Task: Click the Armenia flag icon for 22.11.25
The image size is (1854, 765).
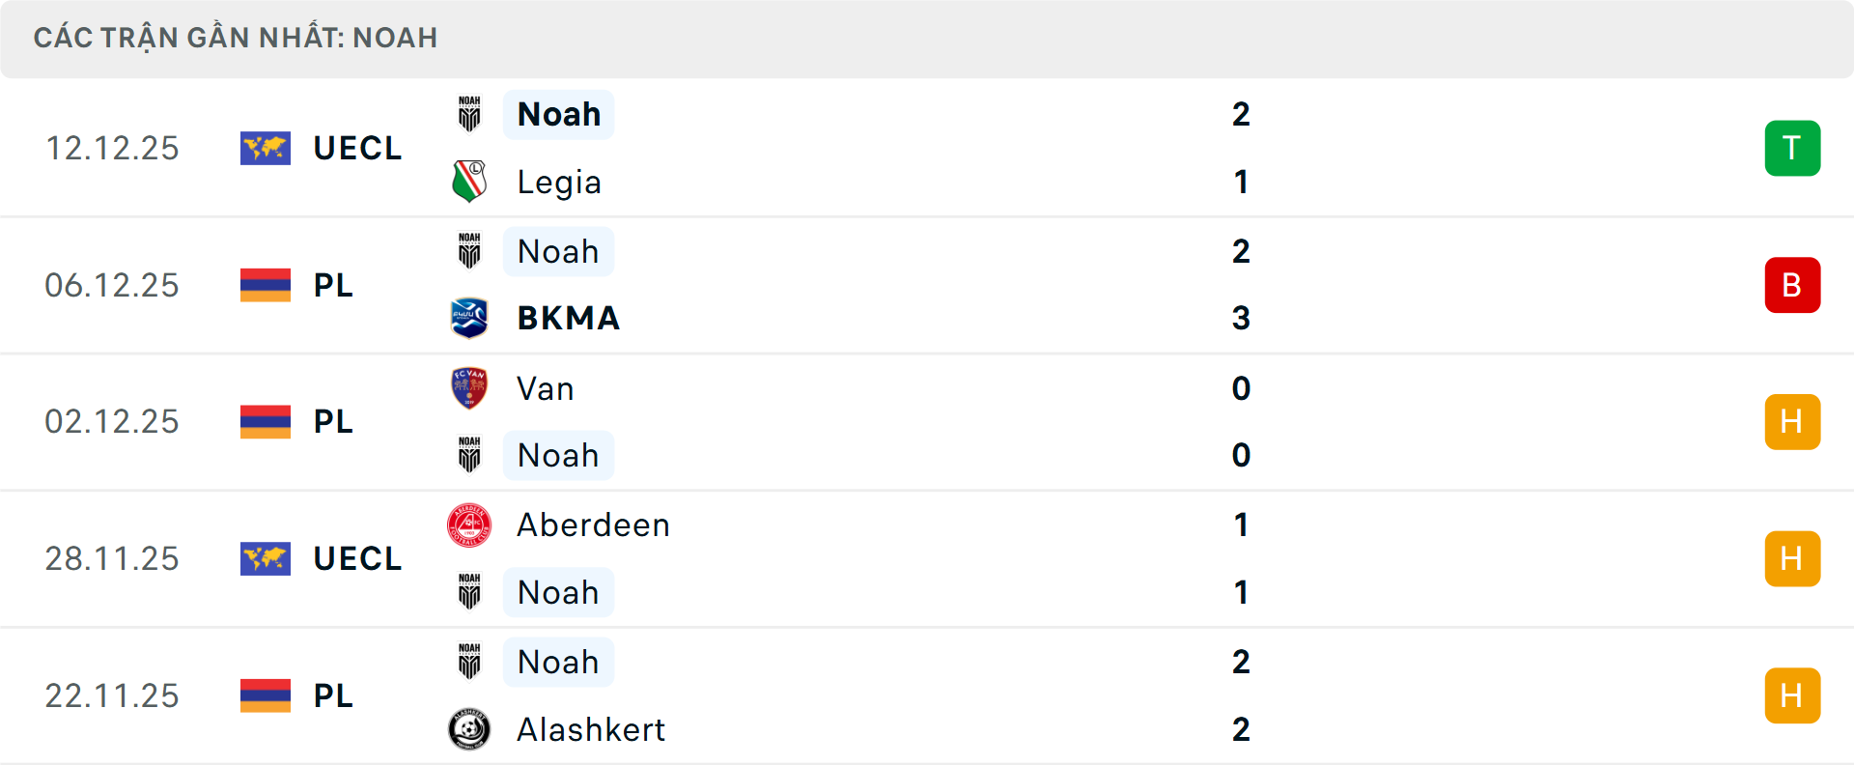Action: 266,695
